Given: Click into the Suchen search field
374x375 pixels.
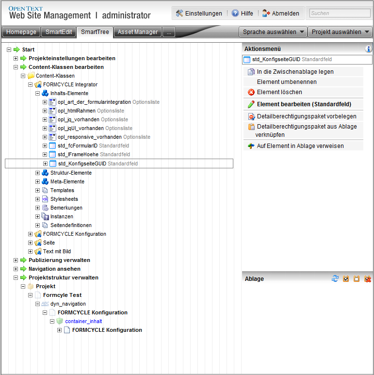Looking at the screenshot, I should [x=339, y=13].
